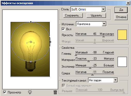This screenshot has height=96, width=131.
Task: Toggle the Вкл light on checkbox
Action: click(x=63, y=29)
